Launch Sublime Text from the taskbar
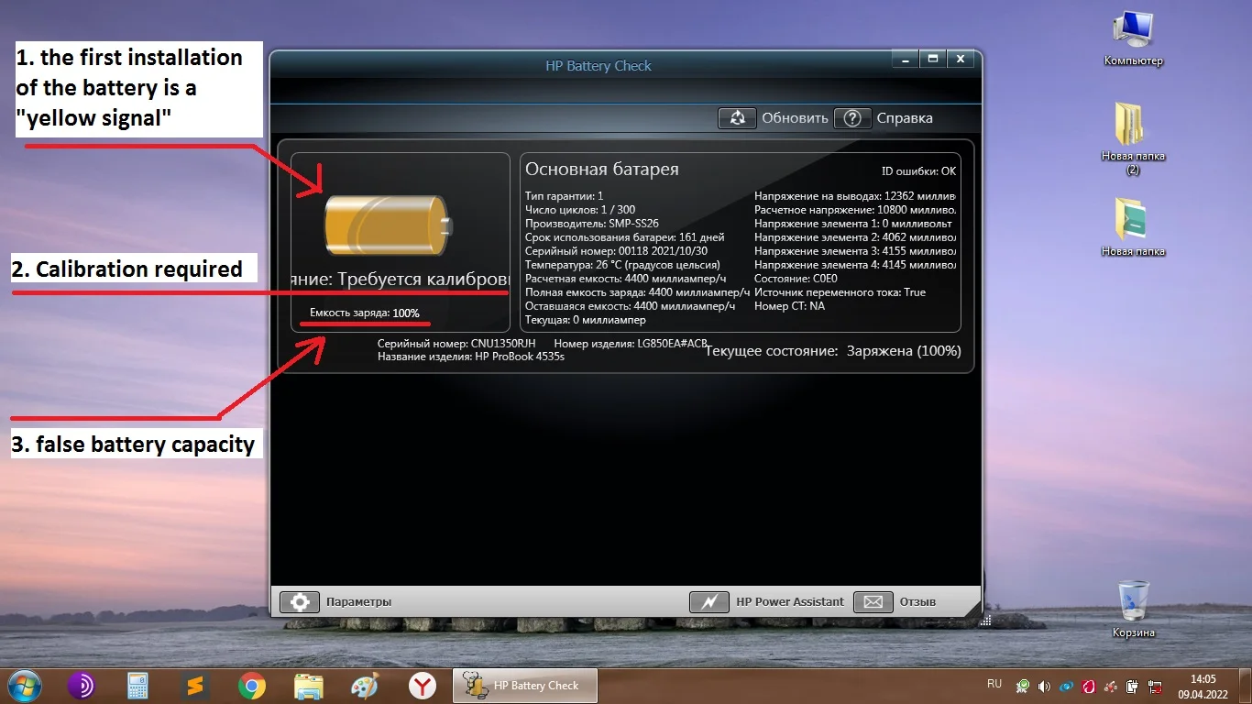Screen dimensions: 1252x704 coord(195,685)
